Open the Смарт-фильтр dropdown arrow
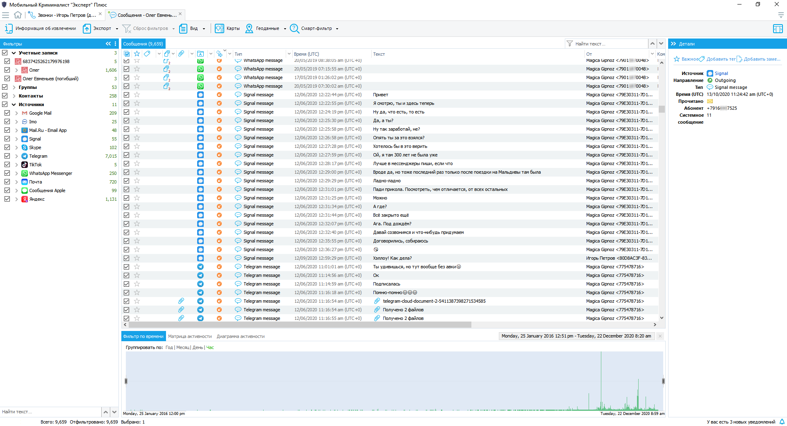The image size is (787, 426). click(337, 29)
